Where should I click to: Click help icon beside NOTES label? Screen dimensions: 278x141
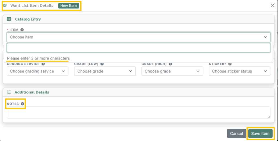(22, 104)
